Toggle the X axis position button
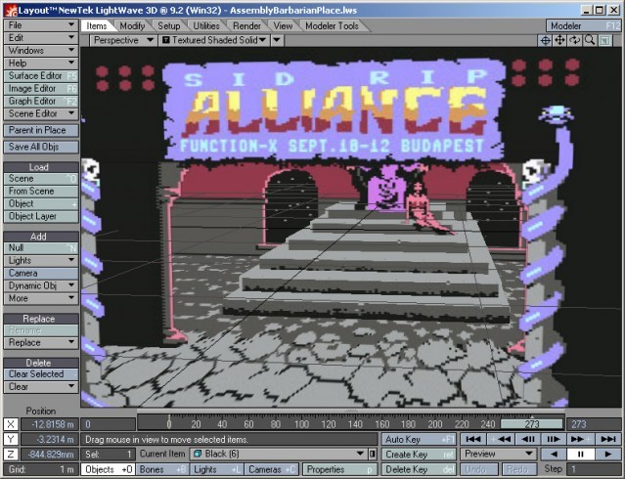 [x=11, y=424]
